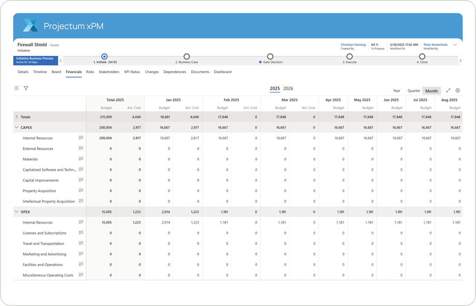Open the financials settings gear

(x=457, y=90)
